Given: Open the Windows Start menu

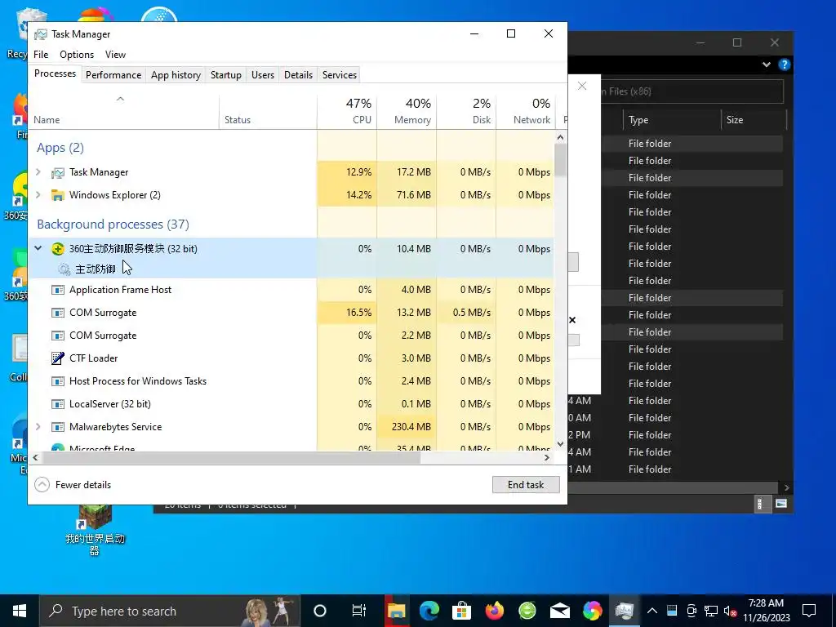Looking at the screenshot, I should coord(20,611).
